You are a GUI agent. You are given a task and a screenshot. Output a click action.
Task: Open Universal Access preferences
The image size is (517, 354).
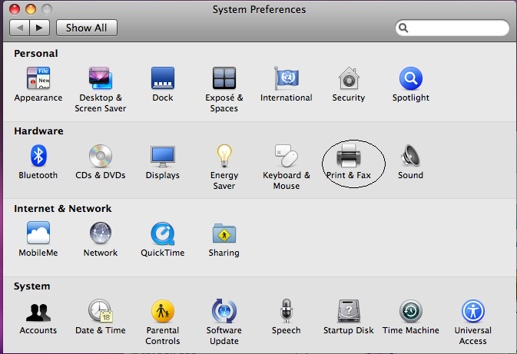pos(472,312)
